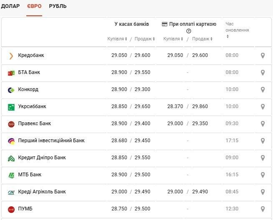Open map location for МТБ Банк
273x220 pixels.
point(263,175)
